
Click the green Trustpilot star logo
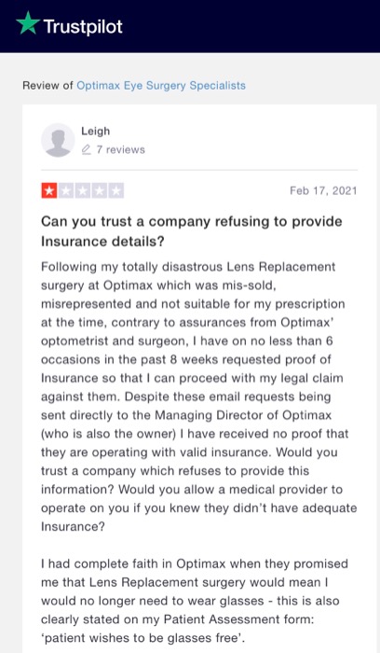28,22
